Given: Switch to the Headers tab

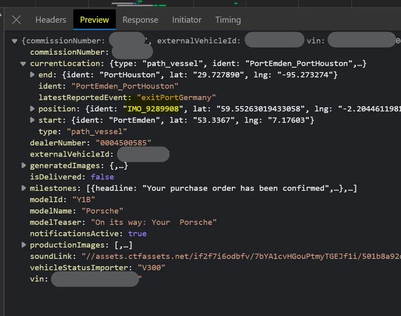Looking at the screenshot, I should [51, 20].
